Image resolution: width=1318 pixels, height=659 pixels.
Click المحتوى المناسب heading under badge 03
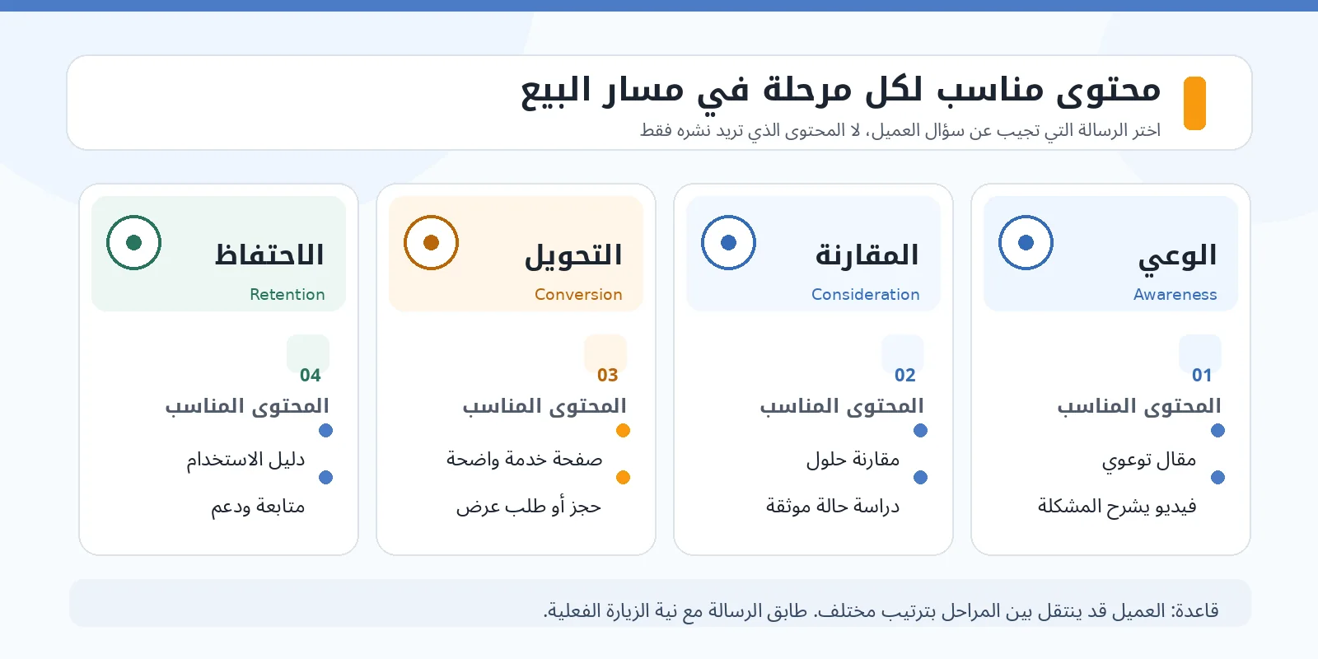click(544, 405)
